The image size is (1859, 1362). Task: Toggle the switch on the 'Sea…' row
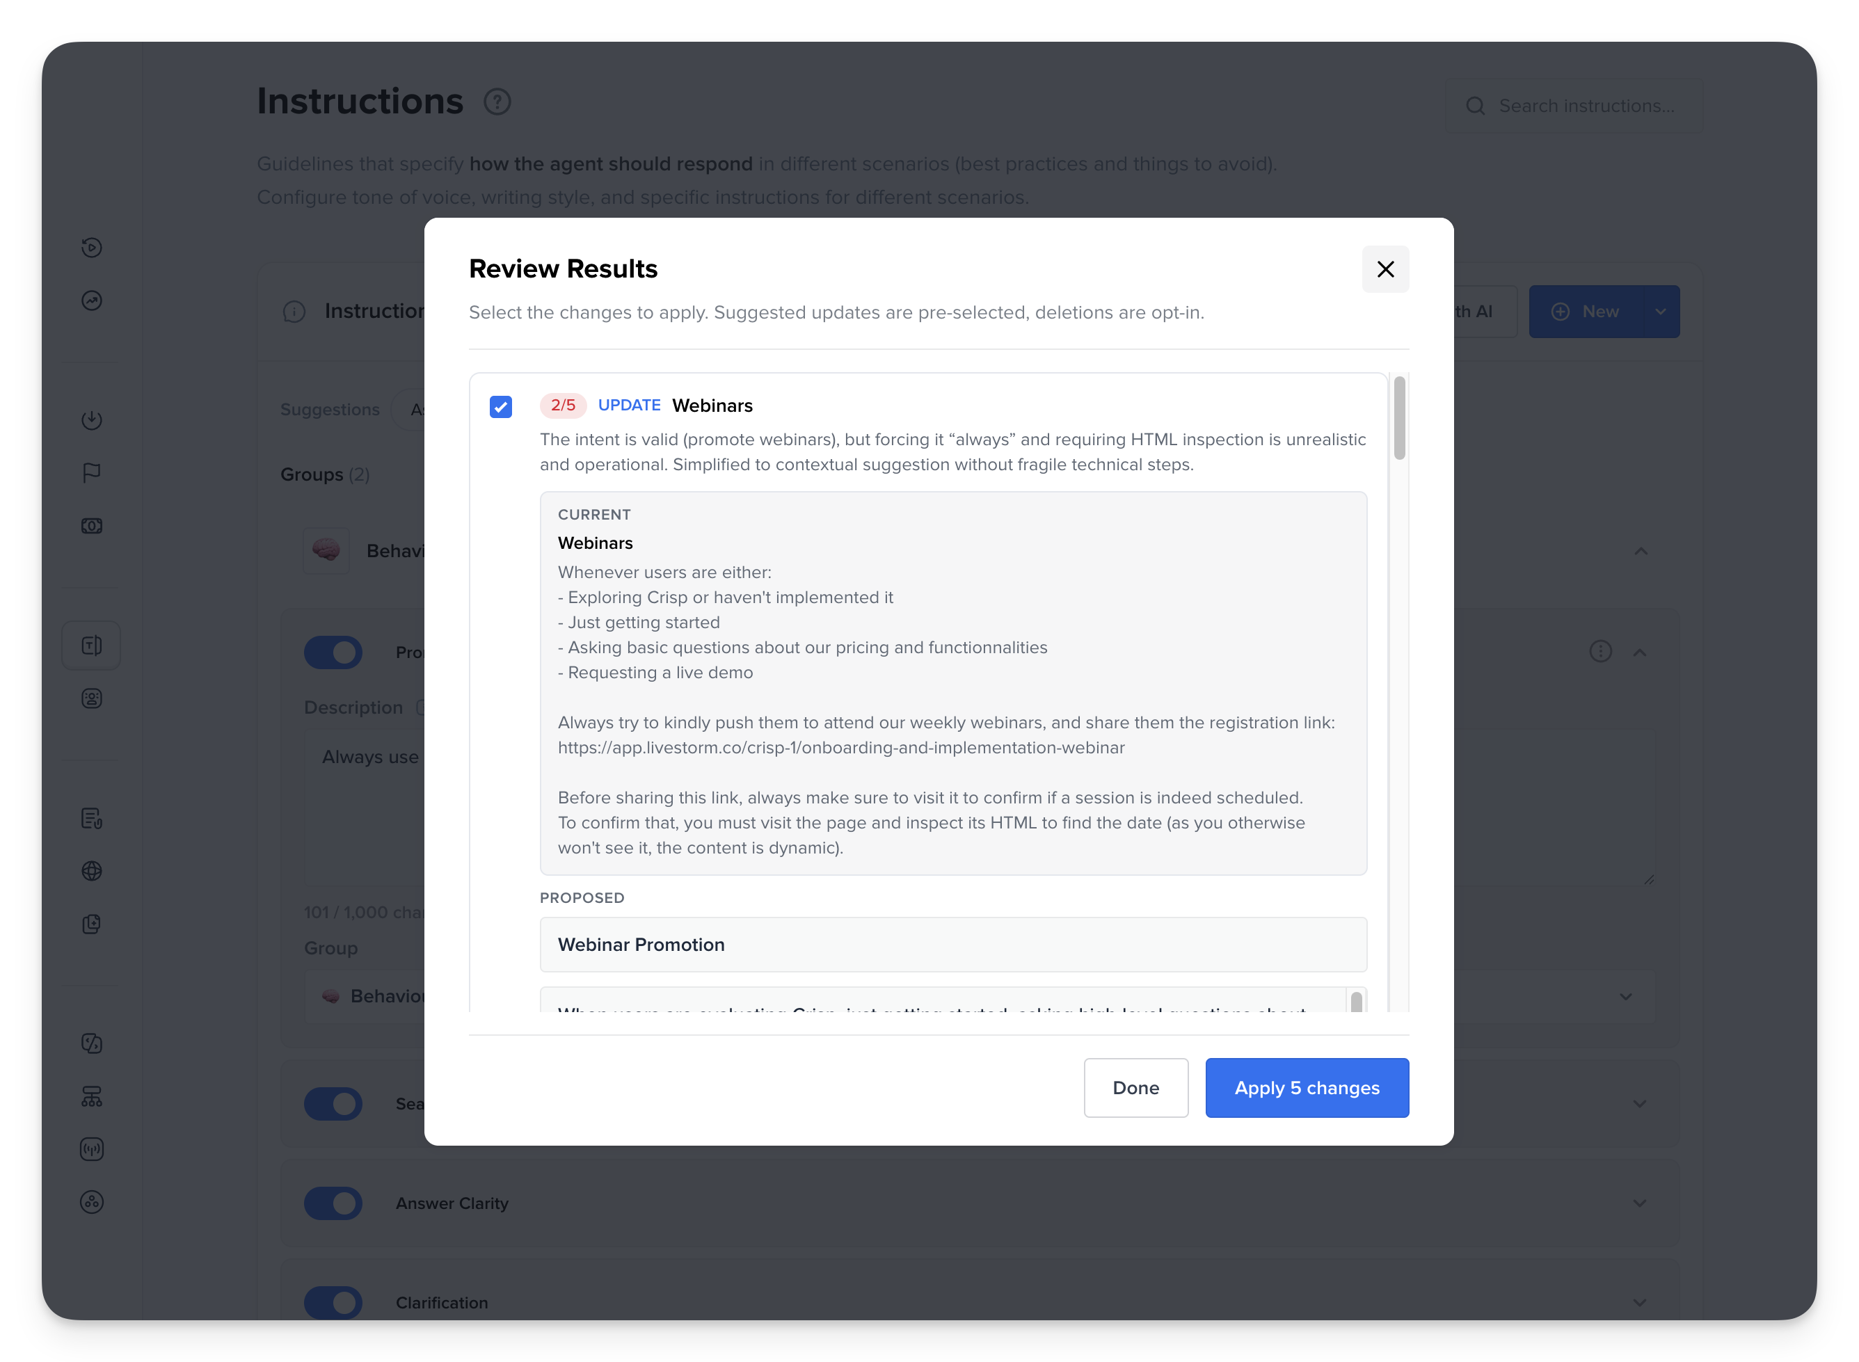click(x=333, y=1103)
